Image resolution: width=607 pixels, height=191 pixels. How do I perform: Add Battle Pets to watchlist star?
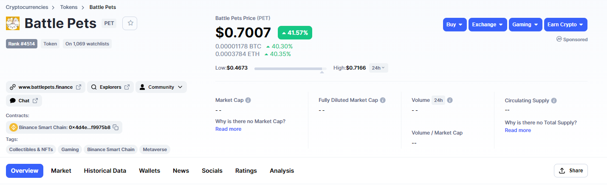click(130, 23)
